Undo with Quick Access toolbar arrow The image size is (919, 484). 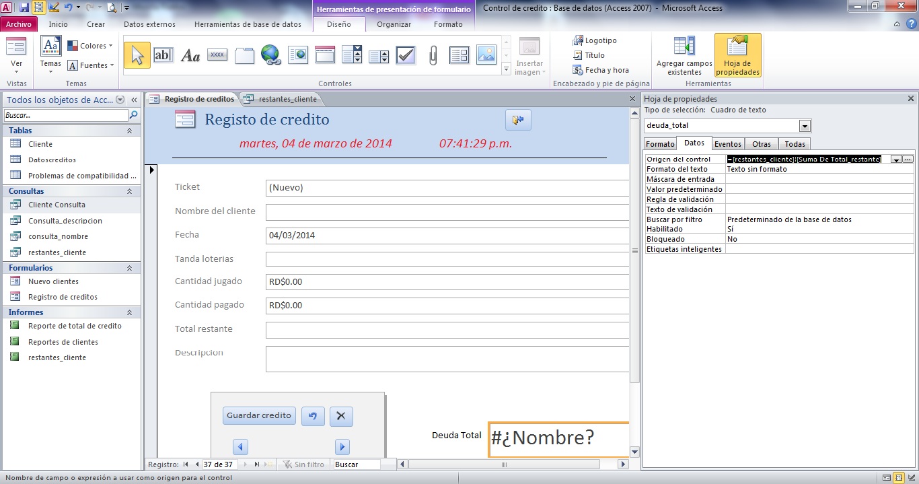click(x=68, y=7)
